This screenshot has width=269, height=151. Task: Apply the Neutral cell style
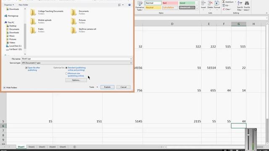153,8
